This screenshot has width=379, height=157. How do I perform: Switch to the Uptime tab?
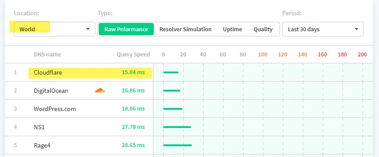coord(232,29)
